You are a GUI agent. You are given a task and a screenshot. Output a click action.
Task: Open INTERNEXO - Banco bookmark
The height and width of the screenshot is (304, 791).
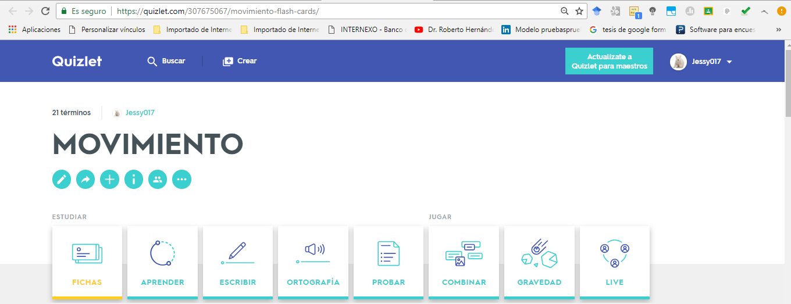367,30
